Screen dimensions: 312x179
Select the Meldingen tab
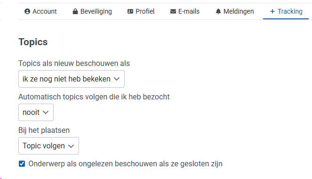click(235, 12)
